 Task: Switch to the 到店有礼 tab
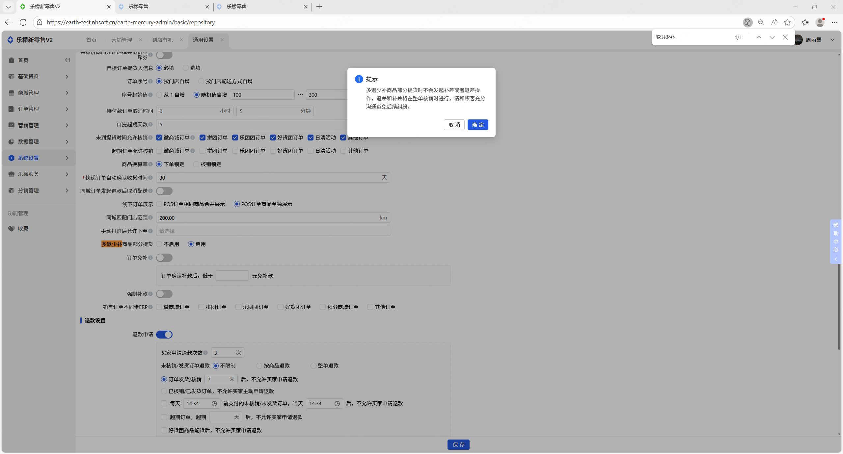(x=162, y=40)
